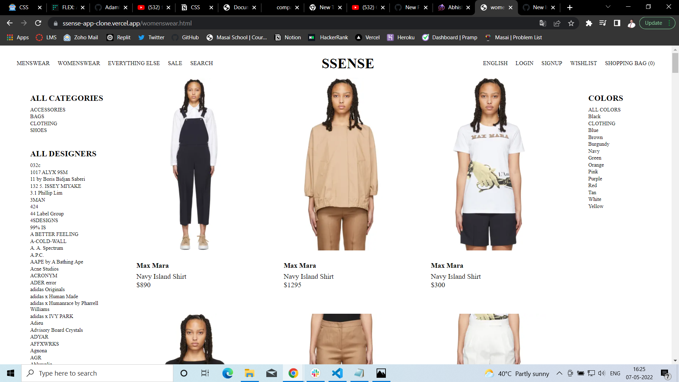
Task: Open the Google Translate icon in address bar
Action: tap(543, 23)
